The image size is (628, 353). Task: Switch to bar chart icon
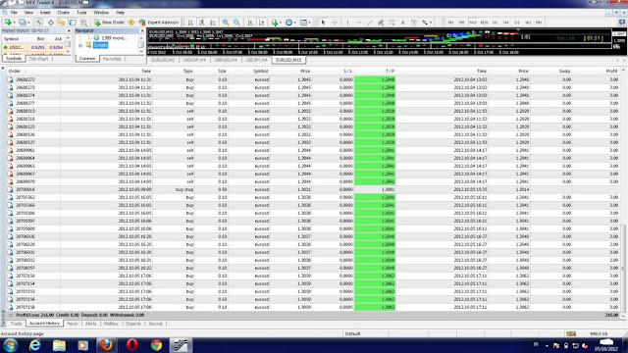pos(190,23)
